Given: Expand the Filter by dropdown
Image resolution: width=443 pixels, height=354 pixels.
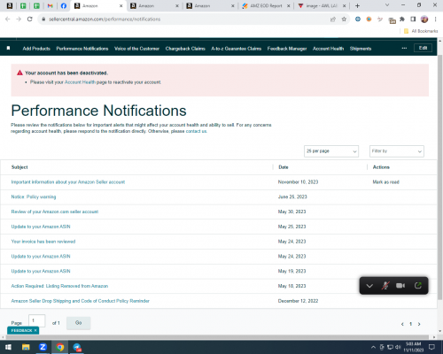Looking at the screenshot, I should (397, 151).
